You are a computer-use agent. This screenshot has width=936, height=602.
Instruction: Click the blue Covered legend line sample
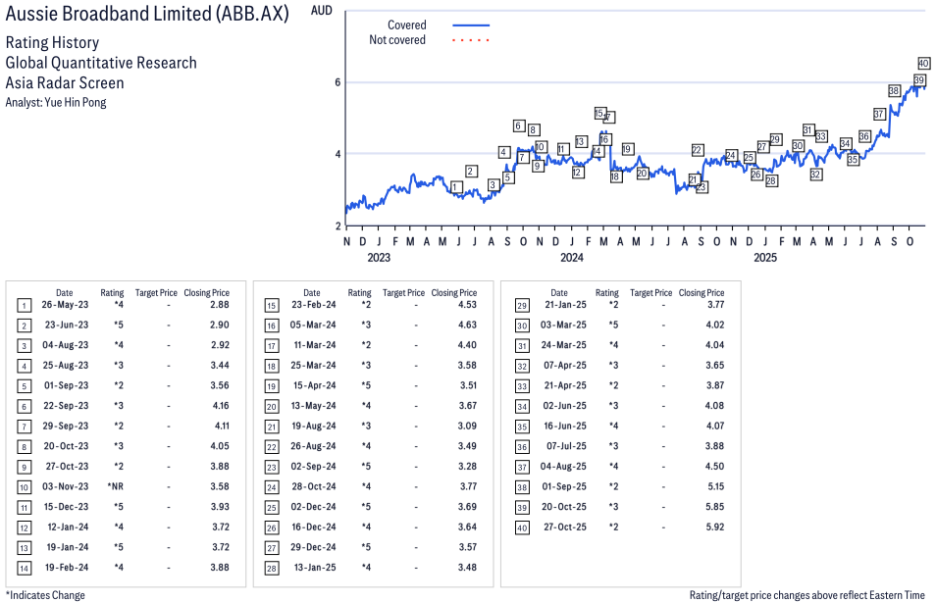click(x=470, y=25)
